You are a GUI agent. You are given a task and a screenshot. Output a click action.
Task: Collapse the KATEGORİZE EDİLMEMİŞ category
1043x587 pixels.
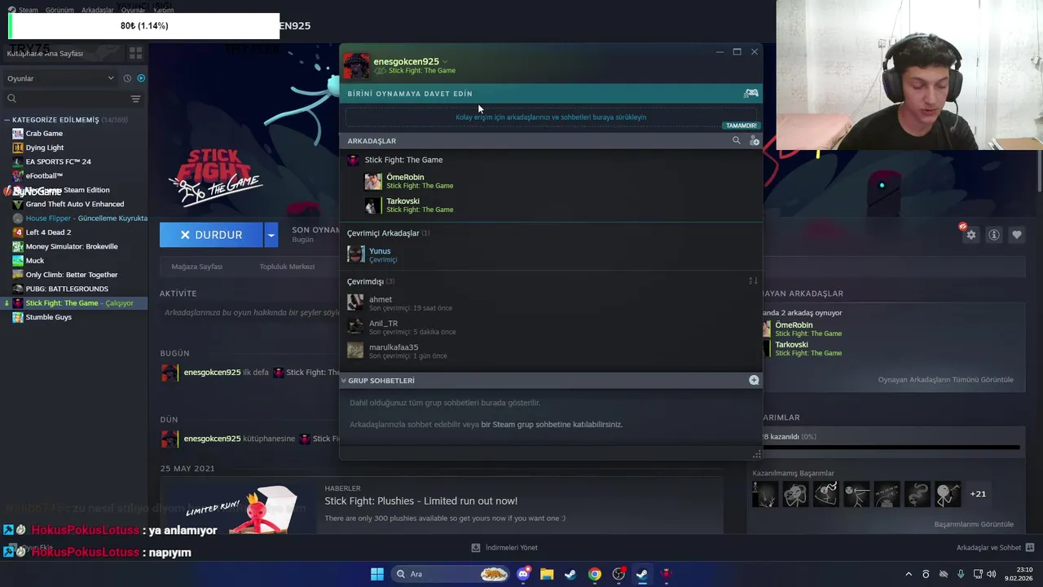pyautogui.click(x=7, y=120)
